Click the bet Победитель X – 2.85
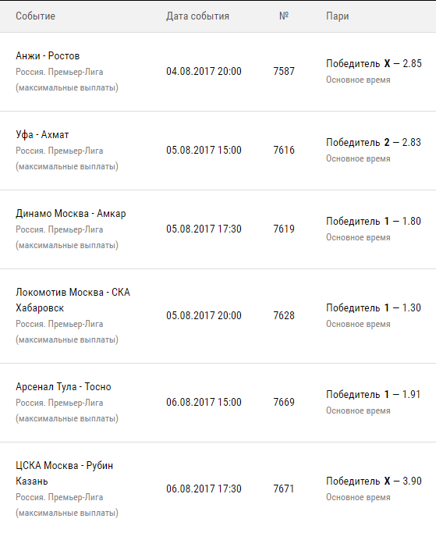The image size is (436, 533). point(374,63)
